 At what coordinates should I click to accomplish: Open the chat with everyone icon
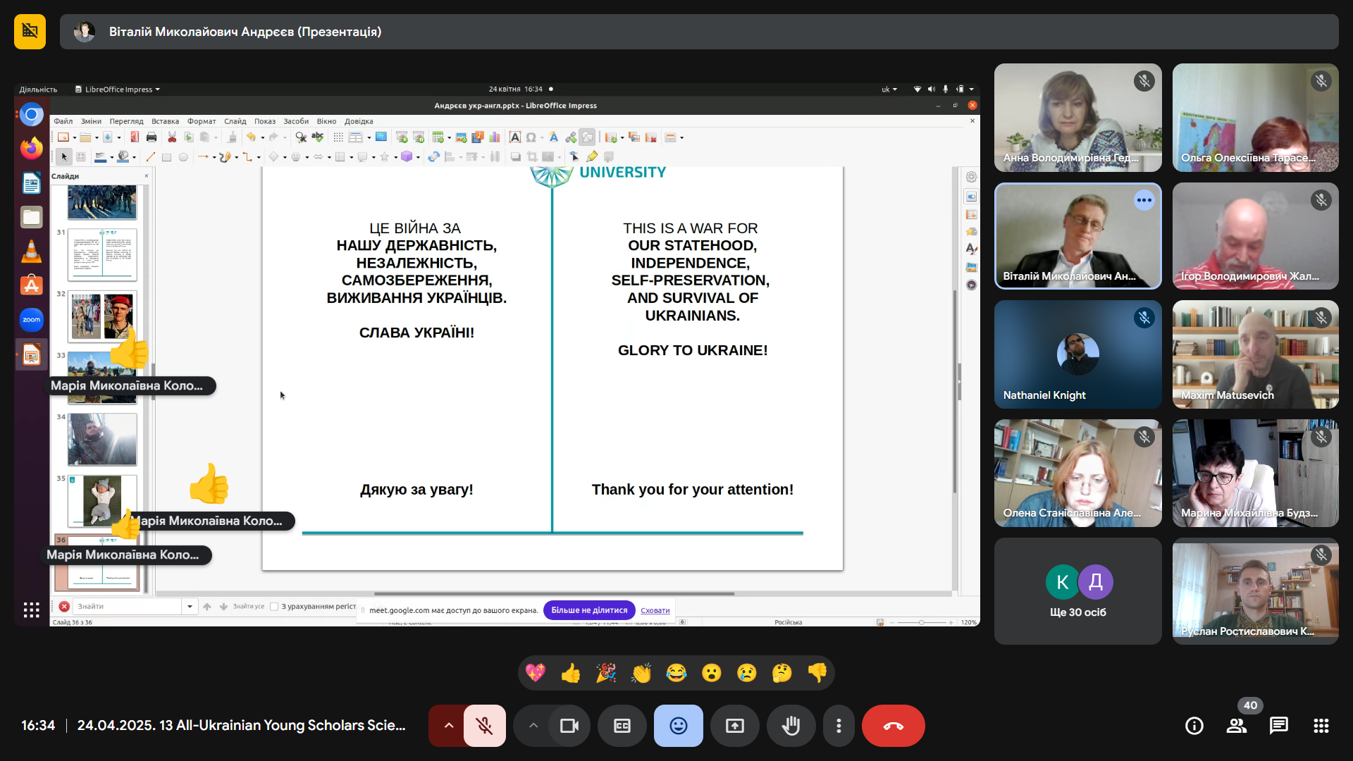coord(1278,726)
